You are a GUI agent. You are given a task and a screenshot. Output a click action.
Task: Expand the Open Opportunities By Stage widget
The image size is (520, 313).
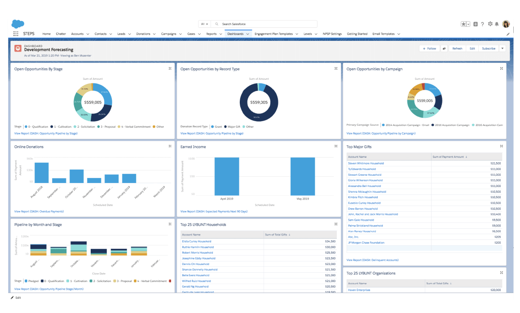pyautogui.click(x=170, y=68)
